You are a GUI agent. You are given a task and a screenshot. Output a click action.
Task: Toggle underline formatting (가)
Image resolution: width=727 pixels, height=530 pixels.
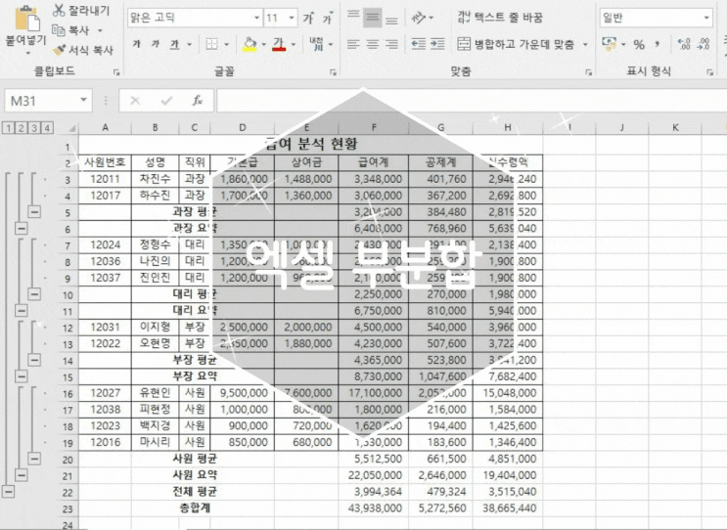pos(174,44)
